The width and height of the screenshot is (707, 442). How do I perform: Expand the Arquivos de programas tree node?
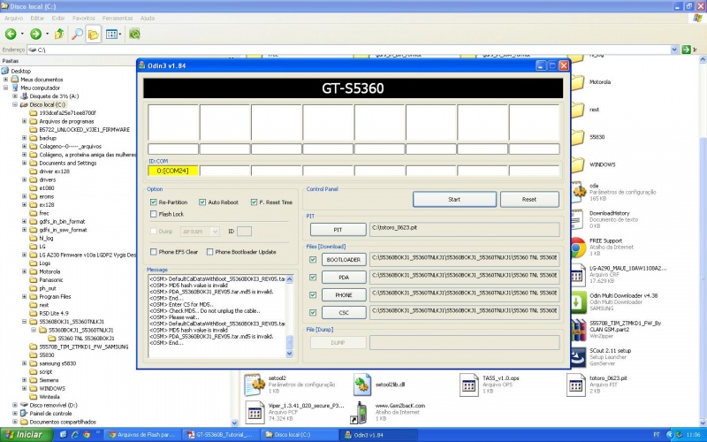(x=25, y=121)
